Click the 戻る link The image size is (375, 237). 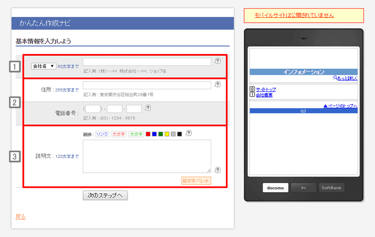click(21, 217)
